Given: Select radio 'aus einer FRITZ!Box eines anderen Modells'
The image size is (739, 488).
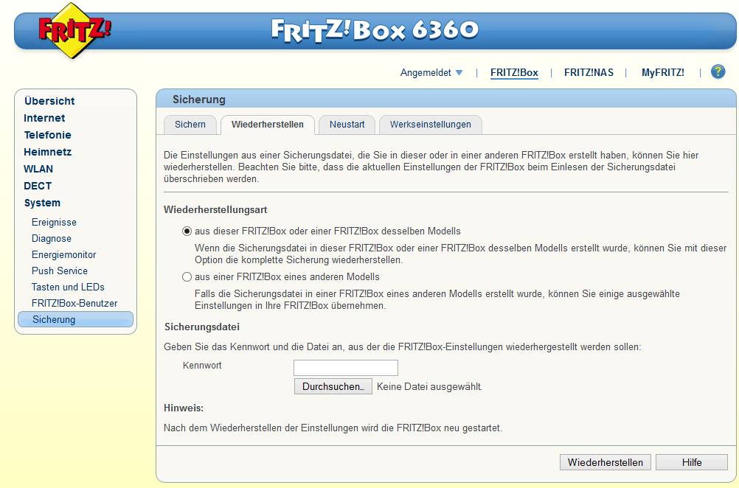Looking at the screenshot, I should (x=187, y=277).
